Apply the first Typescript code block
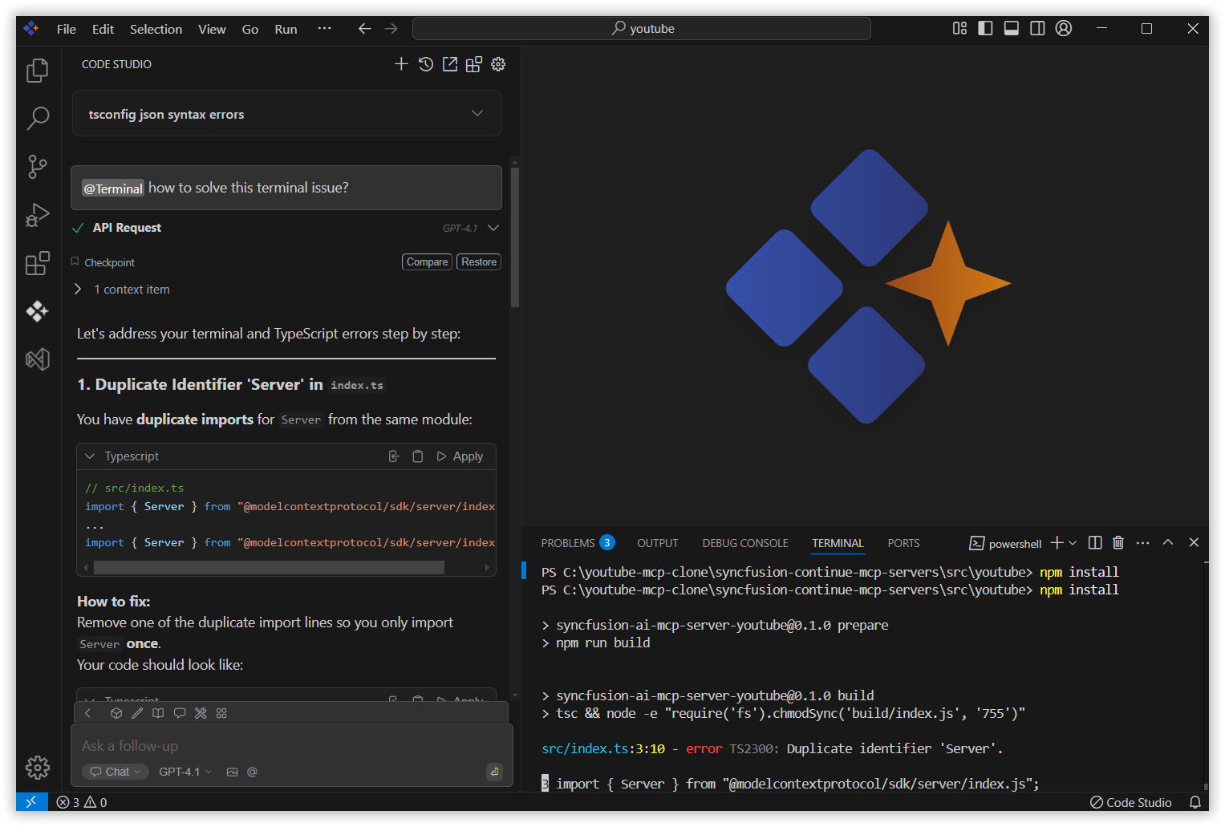 460,456
